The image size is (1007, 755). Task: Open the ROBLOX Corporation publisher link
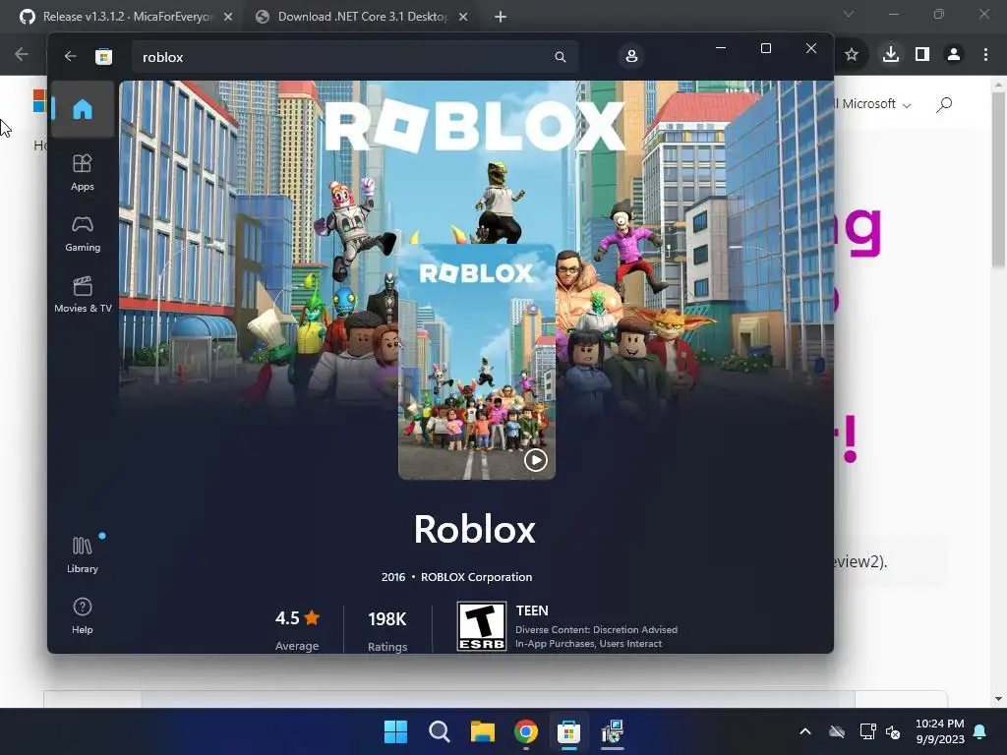pos(476,576)
